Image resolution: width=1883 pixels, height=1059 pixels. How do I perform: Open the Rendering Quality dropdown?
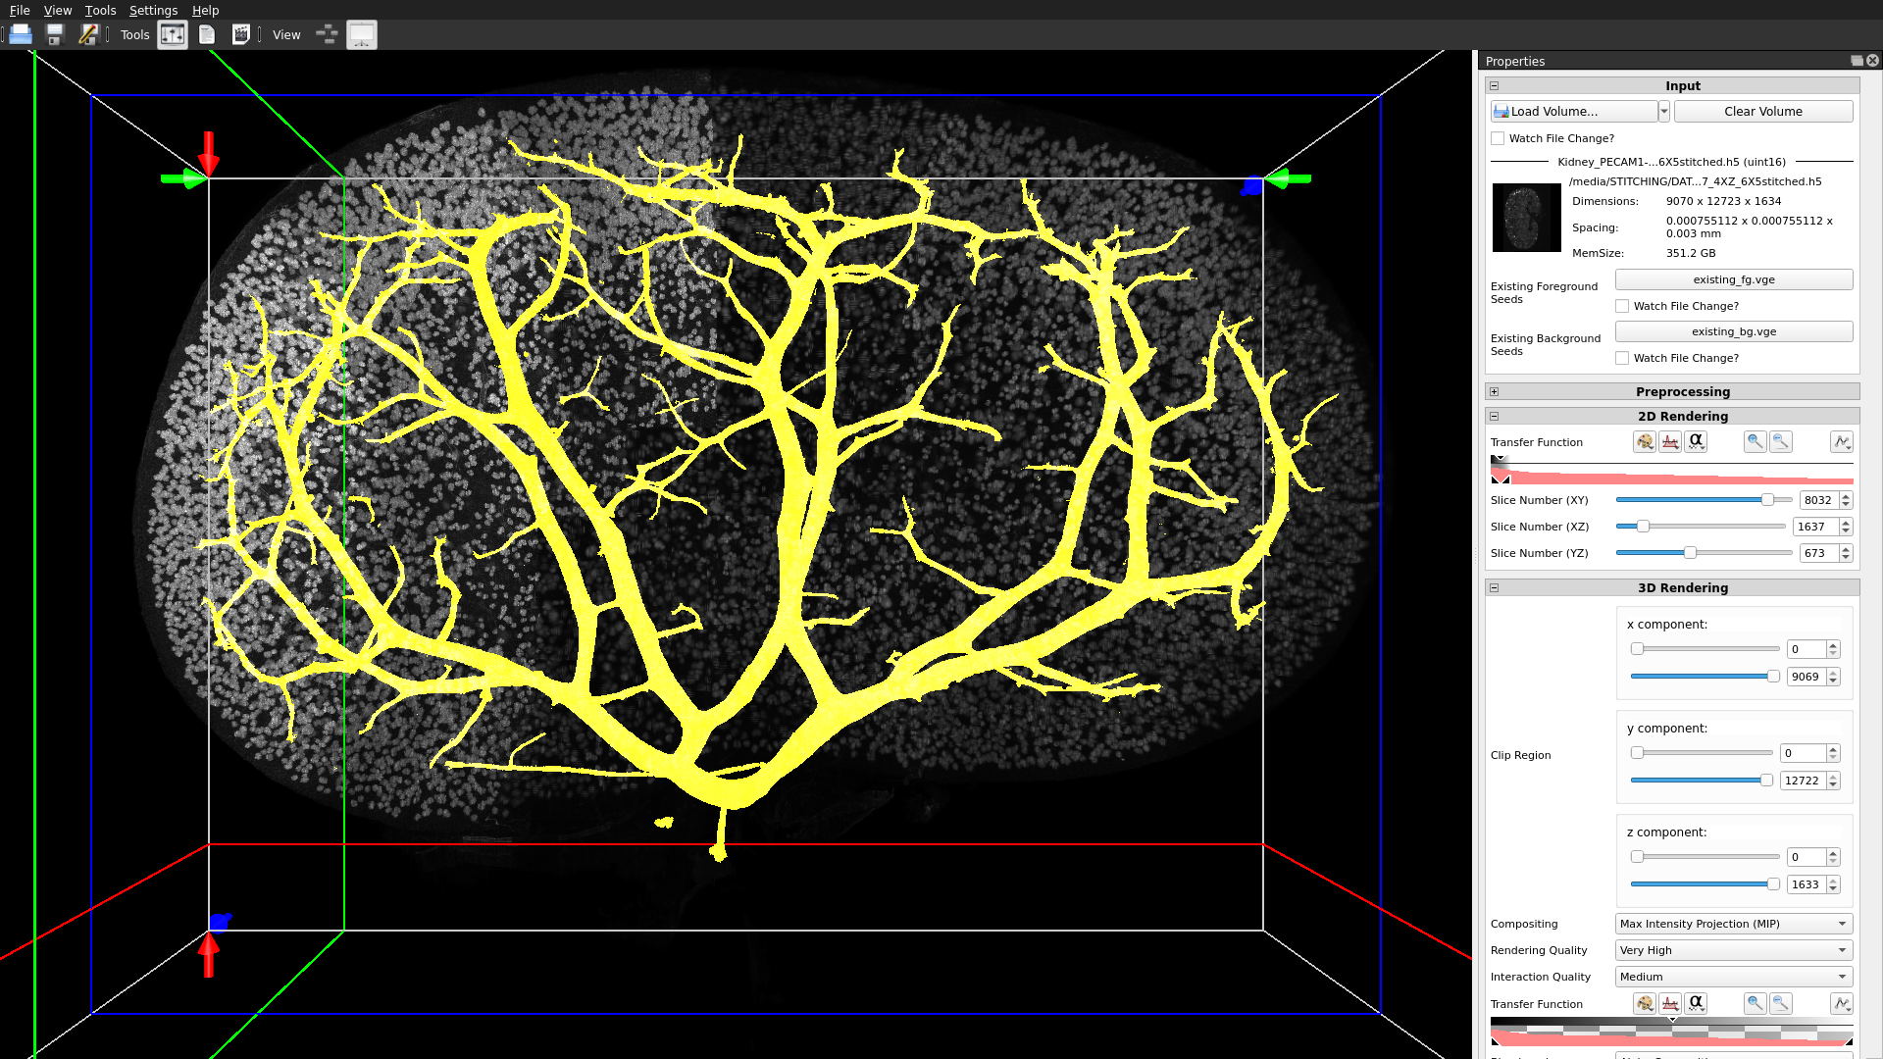1733,950
